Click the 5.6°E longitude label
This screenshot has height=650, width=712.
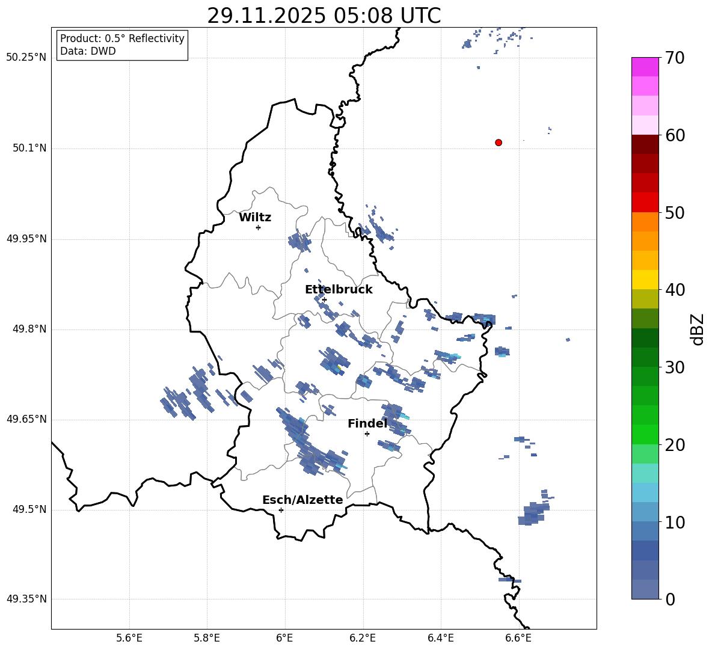pyautogui.click(x=129, y=638)
